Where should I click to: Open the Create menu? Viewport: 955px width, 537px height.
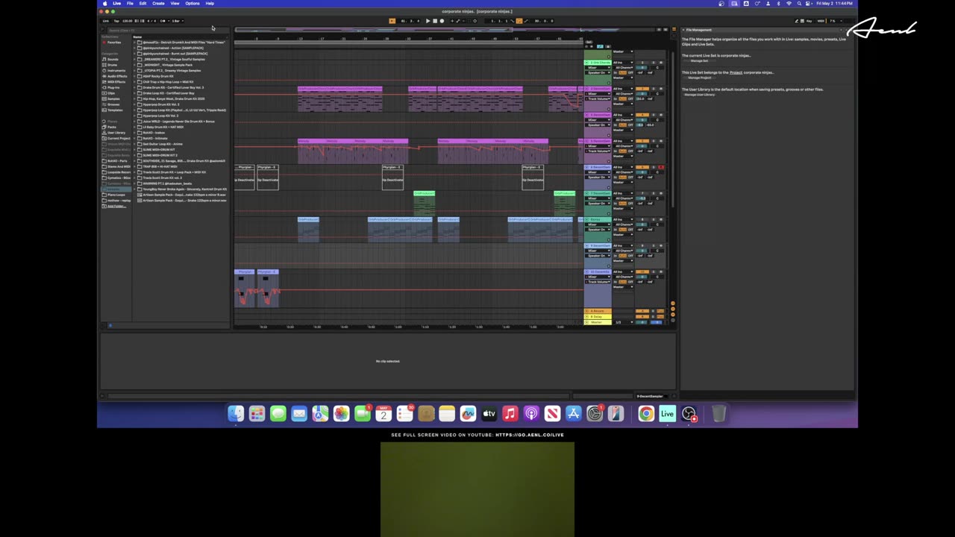(158, 3)
